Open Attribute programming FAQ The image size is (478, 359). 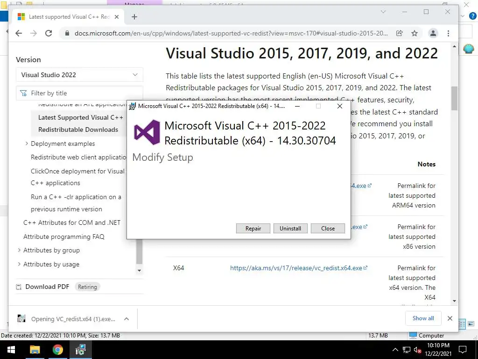(x=64, y=237)
